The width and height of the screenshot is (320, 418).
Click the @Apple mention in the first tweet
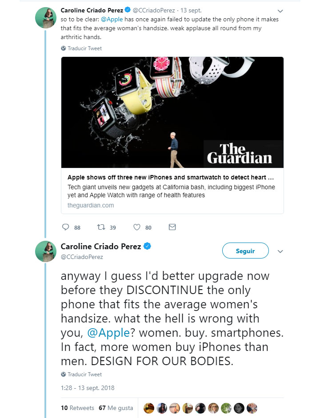pyautogui.click(x=112, y=19)
